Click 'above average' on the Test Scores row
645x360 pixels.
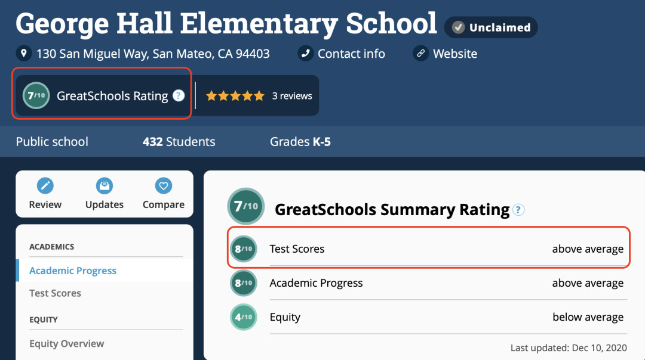coord(588,249)
